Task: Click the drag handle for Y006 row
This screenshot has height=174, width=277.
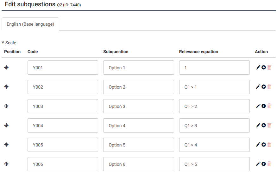Action: (6, 164)
